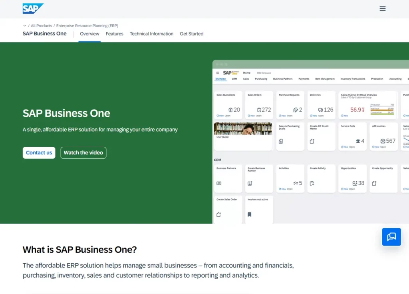Click the Business Partners contact card icon
409x294 pixels.
[x=219, y=183]
